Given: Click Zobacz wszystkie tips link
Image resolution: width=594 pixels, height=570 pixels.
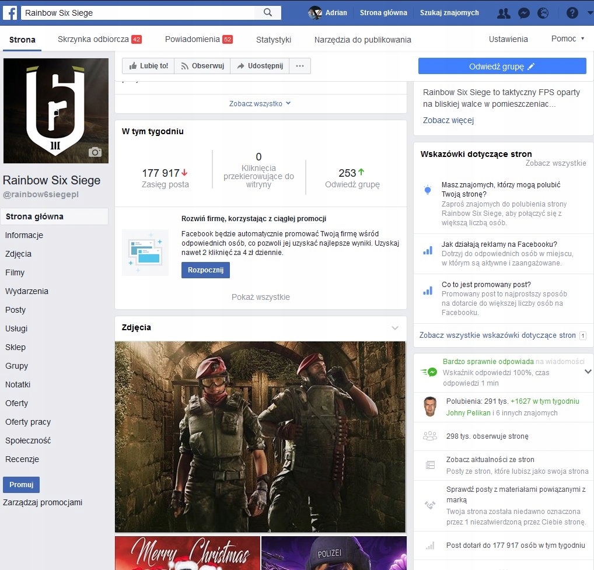Looking at the screenshot, I should click(555, 163).
